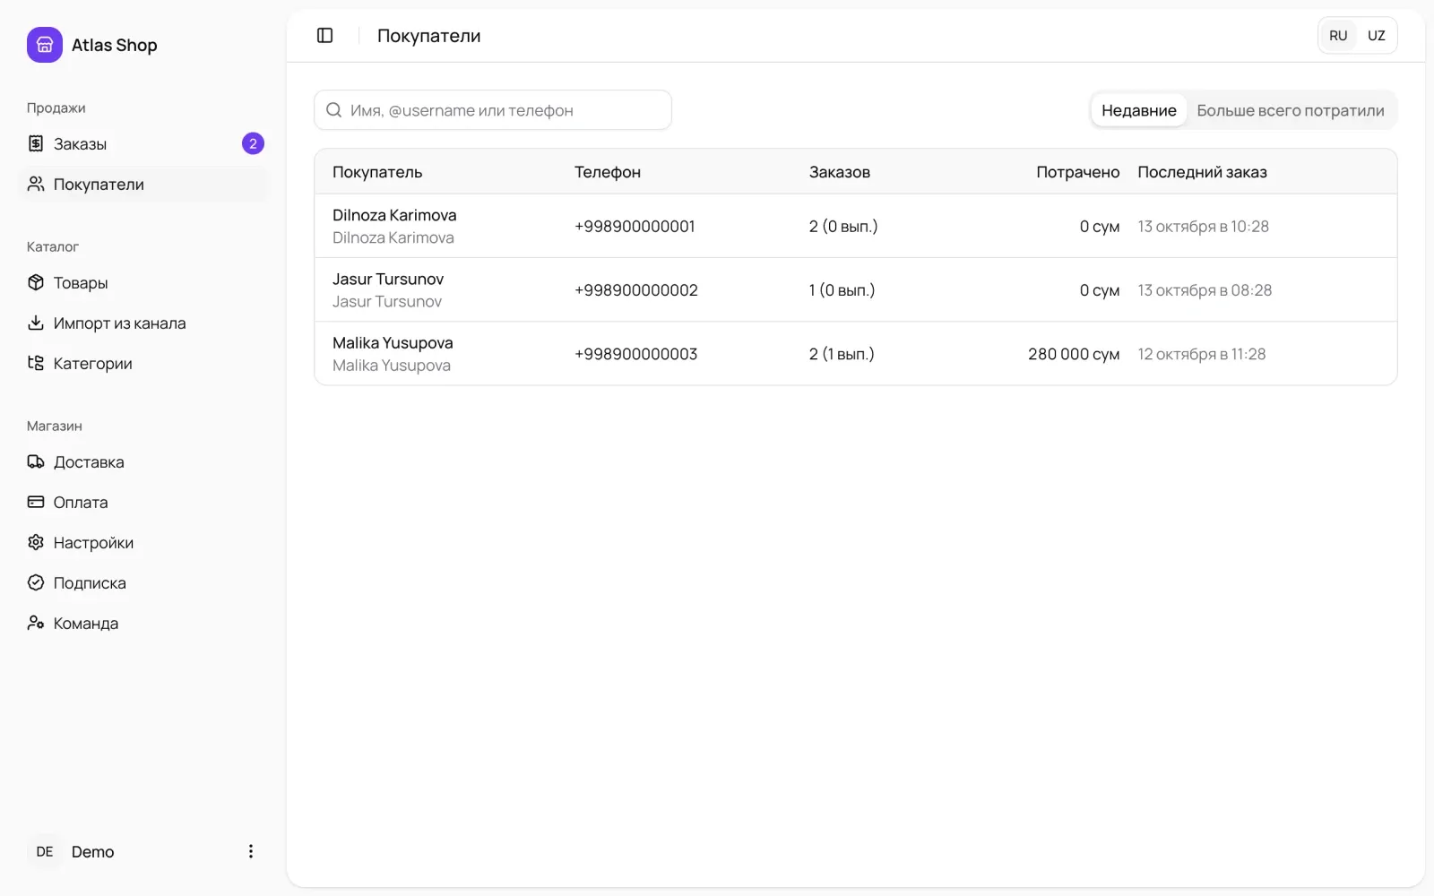
Task: Focus the customer search field
Action: point(493,110)
